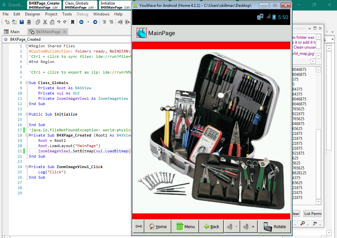Click the Rotate button in YouWave
Viewport: 337px width, 238px height.
click(x=274, y=227)
